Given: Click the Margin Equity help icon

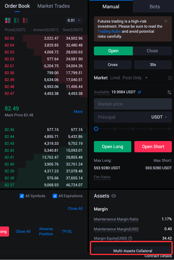Looking at the screenshot, I should (130, 238).
